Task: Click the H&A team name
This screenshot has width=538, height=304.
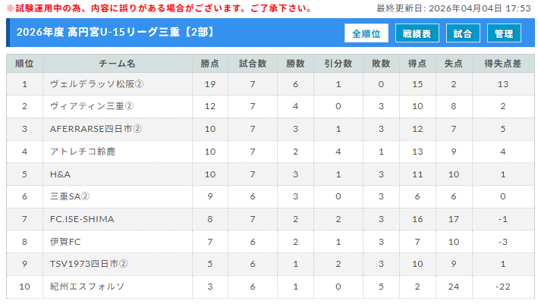Action: [x=60, y=174]
